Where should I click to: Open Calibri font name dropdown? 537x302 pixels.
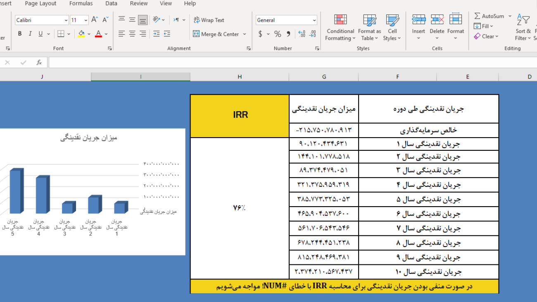point(66,20)
